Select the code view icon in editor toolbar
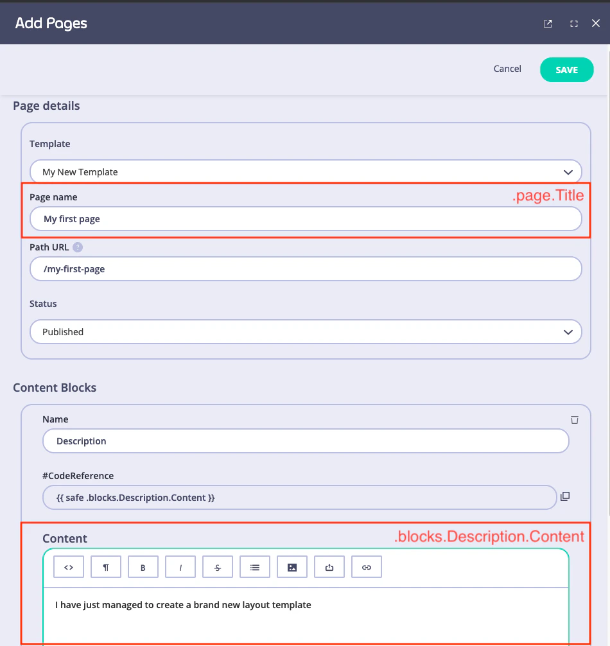 (x=68, y=566)
